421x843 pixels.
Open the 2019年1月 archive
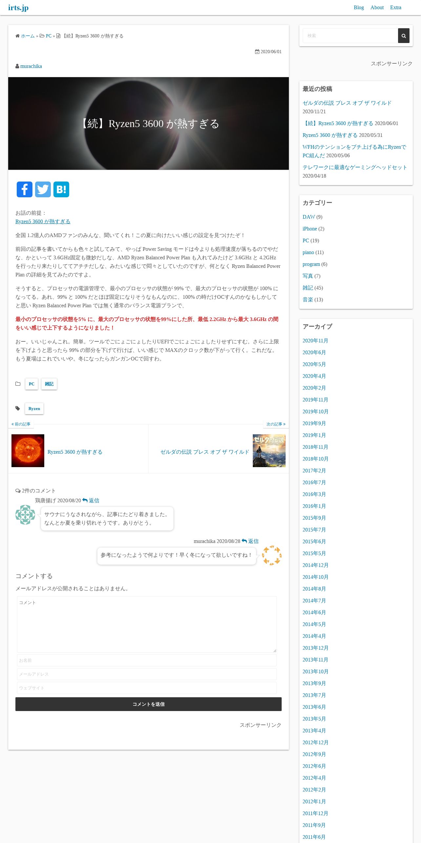click(314, 435)
